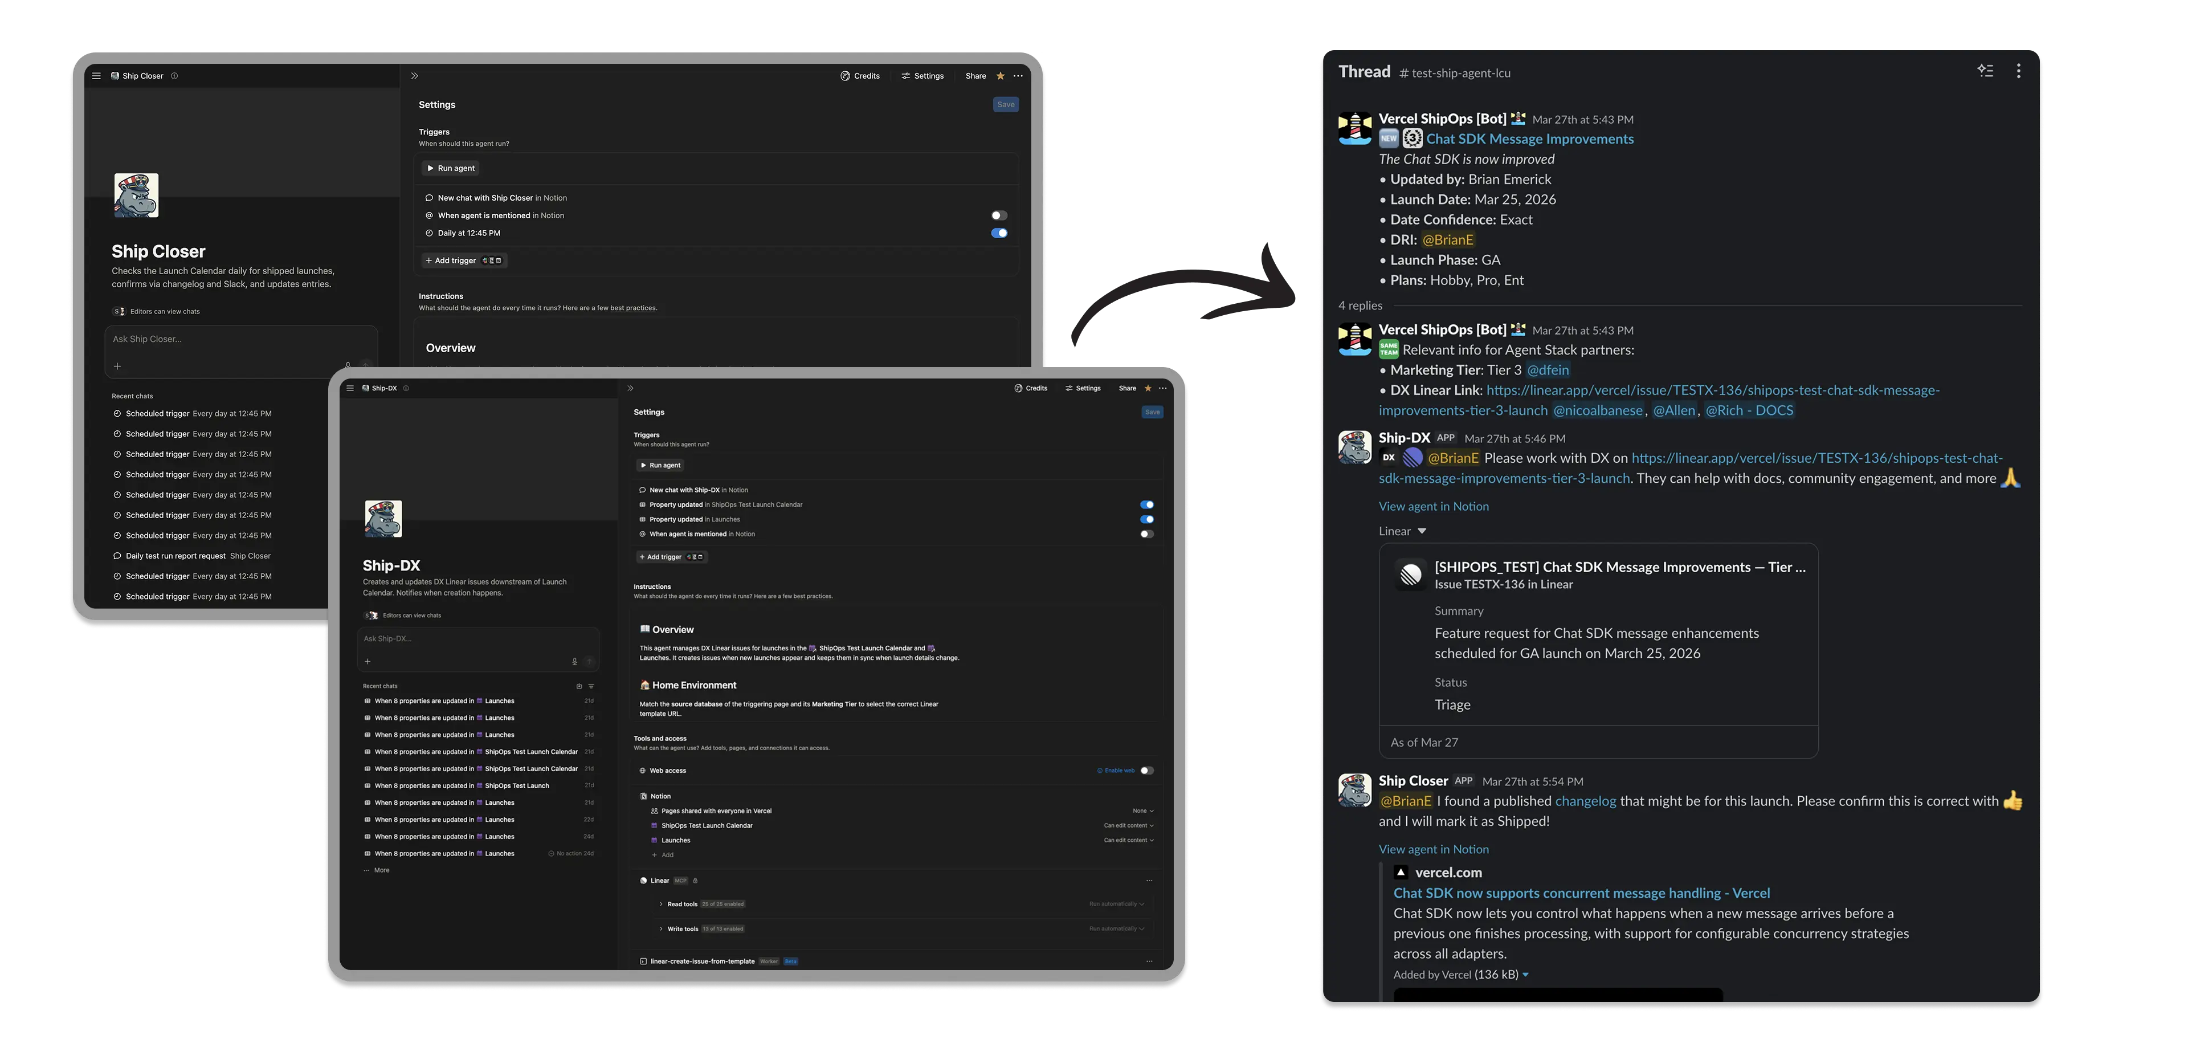Click Ship Closer hippo avatar thumbnail

coord(136,195)
